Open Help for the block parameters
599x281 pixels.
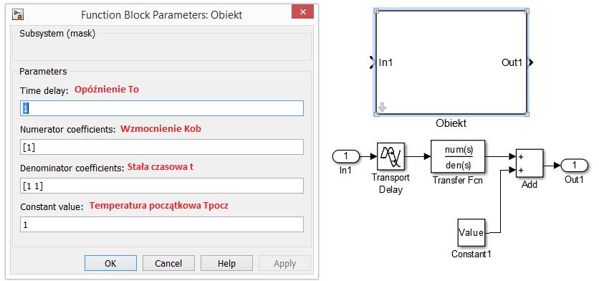click(x=226, y=263)
